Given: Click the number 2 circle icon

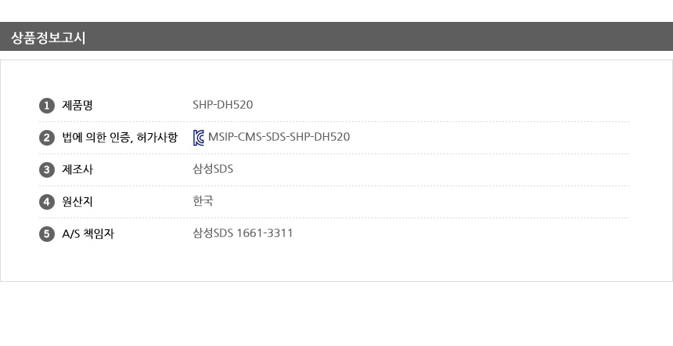Looking at the screenshot, I should (x=46, y=138).
